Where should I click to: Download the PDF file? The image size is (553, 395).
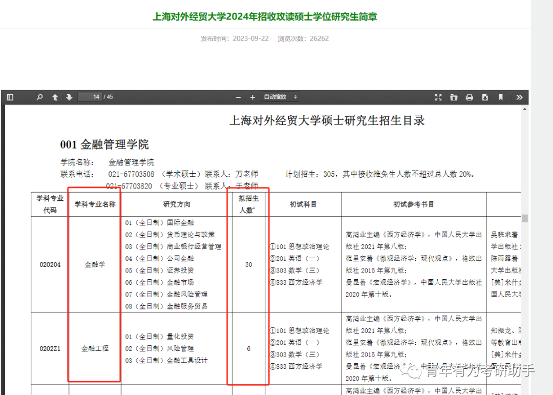click(485, 97)
